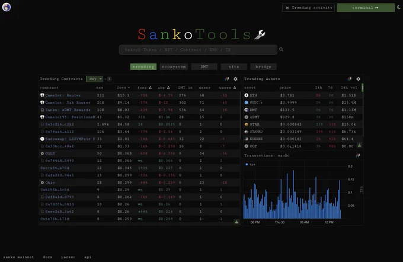Click the ETH asset icon

click(246, 95)
